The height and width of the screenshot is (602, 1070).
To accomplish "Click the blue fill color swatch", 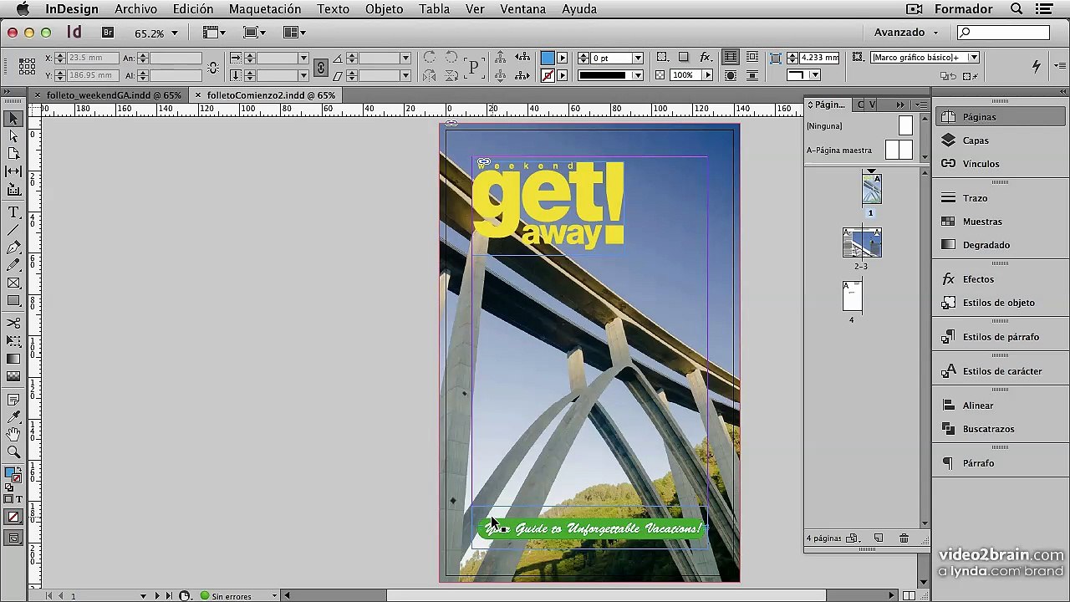I will [x=548, y=58].
